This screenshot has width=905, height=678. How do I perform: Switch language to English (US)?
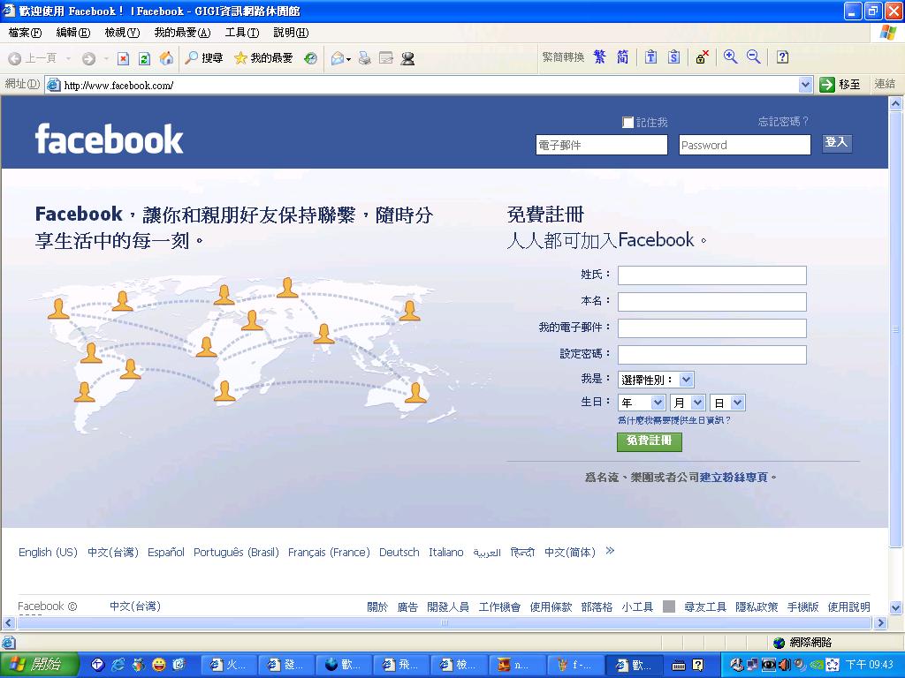[x=48, y=553]
